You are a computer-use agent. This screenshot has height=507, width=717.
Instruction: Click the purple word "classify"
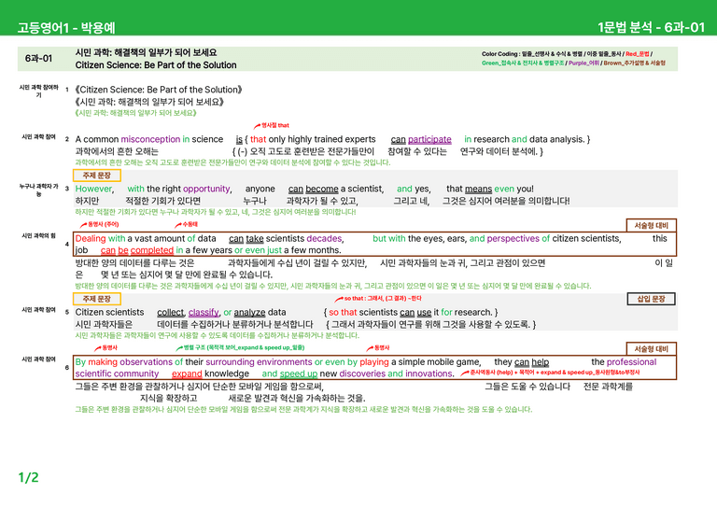point(204,312)
